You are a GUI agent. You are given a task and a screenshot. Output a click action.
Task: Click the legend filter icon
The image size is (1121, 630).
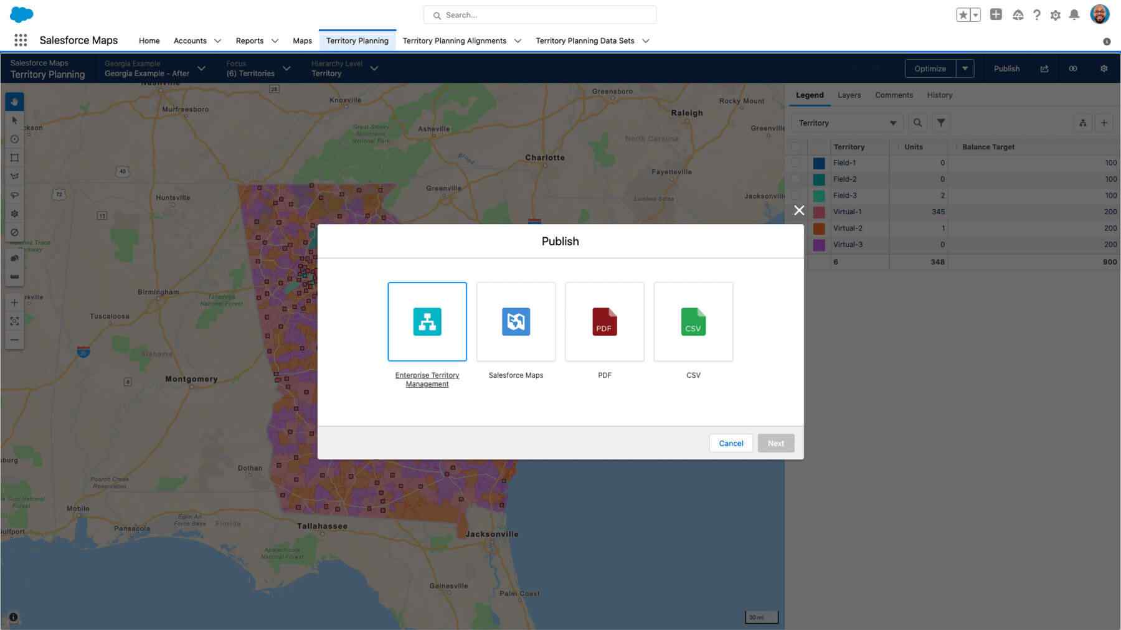[941, 123]
